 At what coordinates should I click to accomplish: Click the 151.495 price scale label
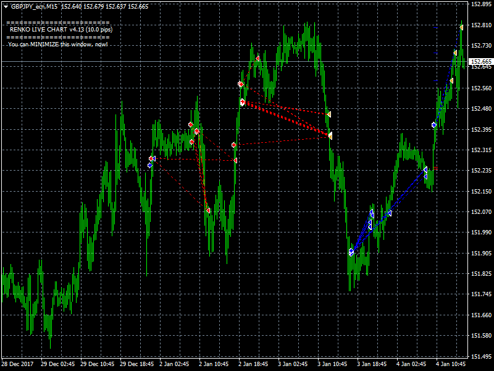pos(481,357)
